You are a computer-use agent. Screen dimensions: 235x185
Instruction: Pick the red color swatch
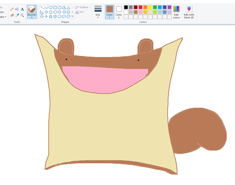(x=140, y=7)
